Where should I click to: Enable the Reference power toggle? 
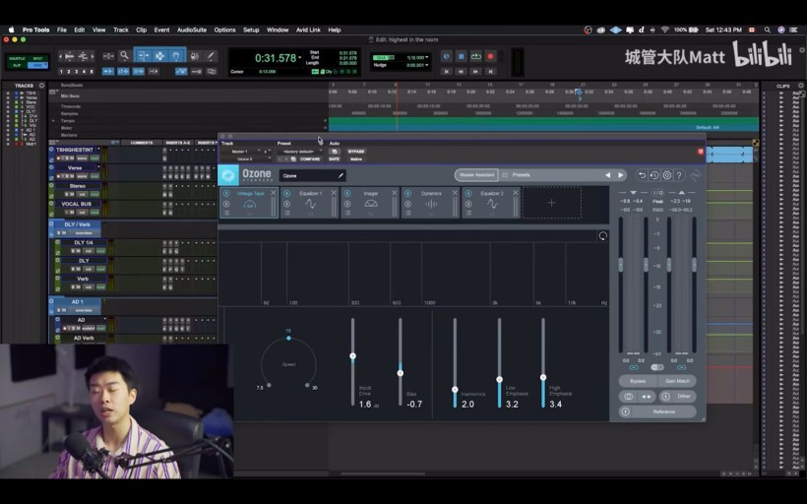pos(625,411)
